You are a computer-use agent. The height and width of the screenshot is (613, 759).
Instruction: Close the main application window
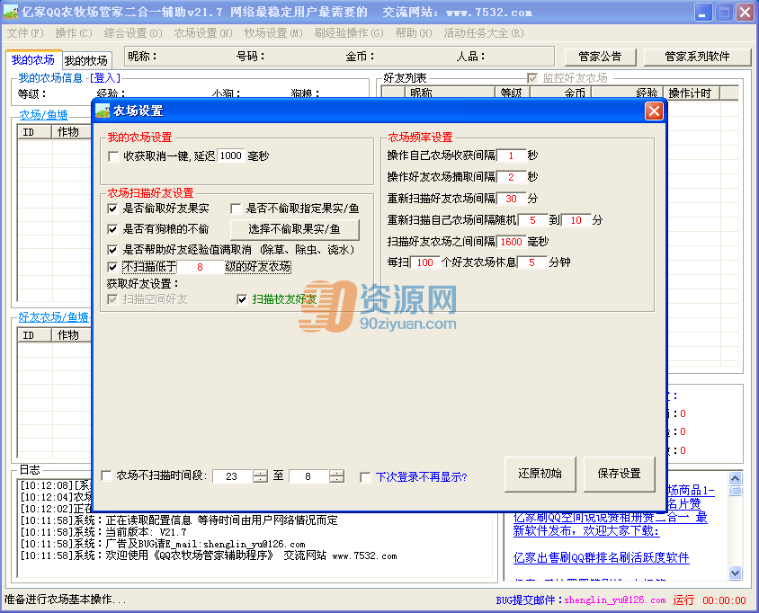tap(745, 13)
